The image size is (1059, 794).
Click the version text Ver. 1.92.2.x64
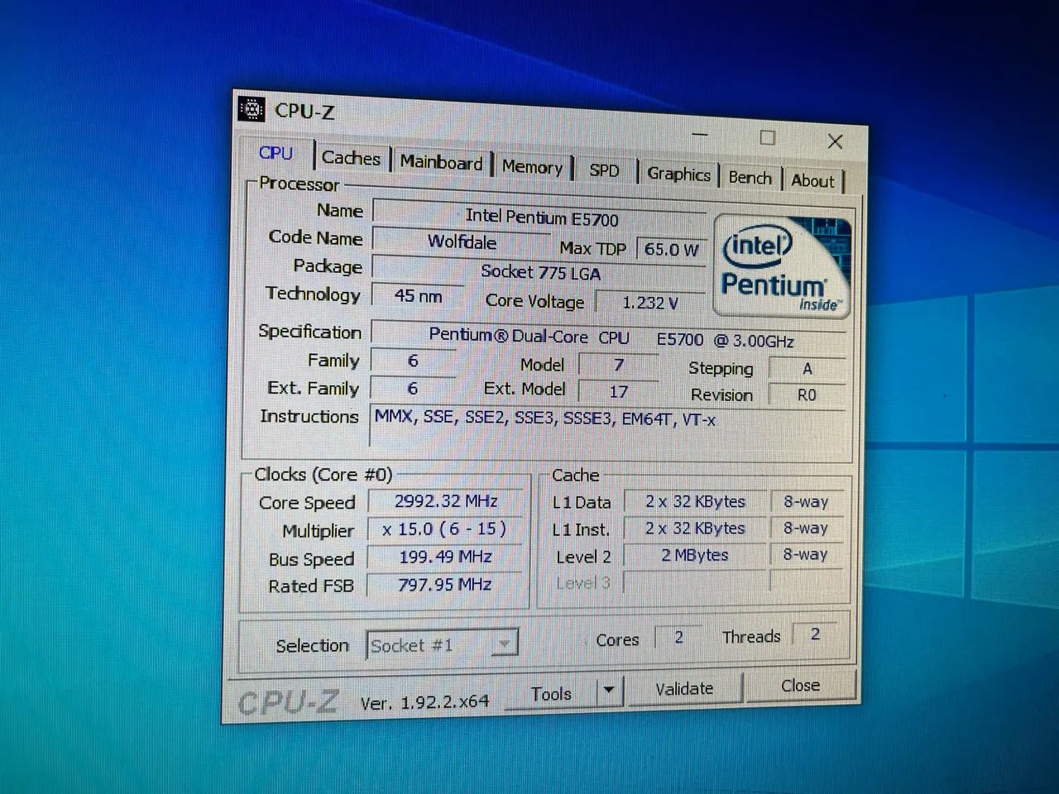[424, 703]
